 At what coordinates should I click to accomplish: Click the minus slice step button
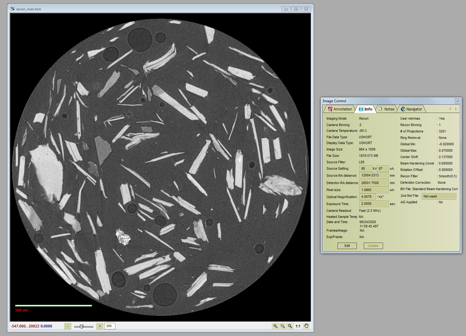tap(68, 326)
